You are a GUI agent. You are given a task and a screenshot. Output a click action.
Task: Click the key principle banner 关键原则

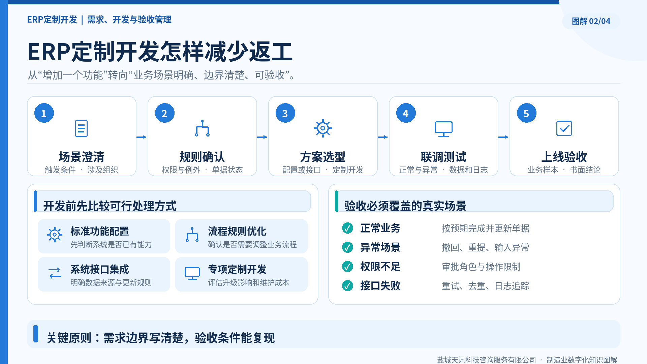click(x=323, y=334)
